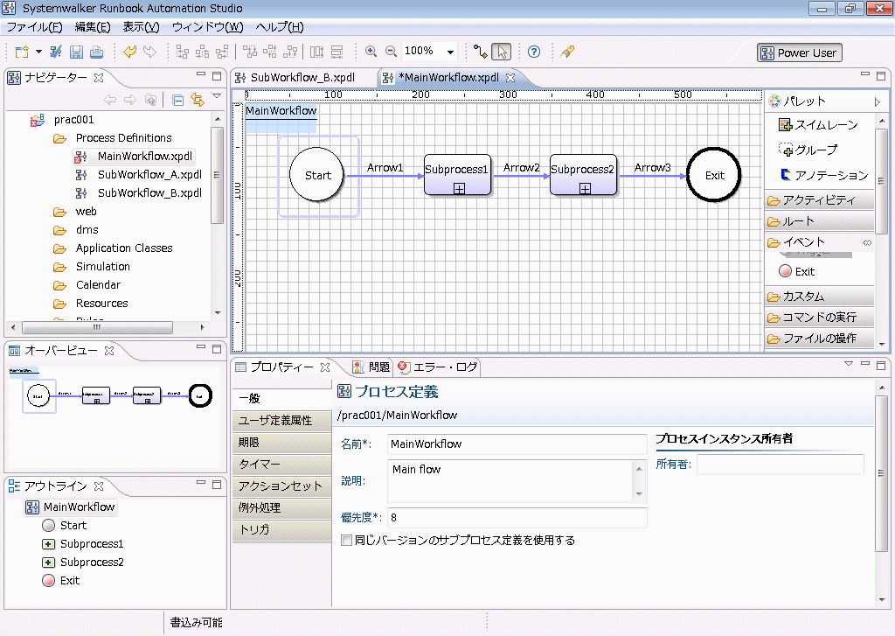Expand the カスタム palette drawer
The width and height of the screenshot is (895, 636).
click(x=819, y=297)
